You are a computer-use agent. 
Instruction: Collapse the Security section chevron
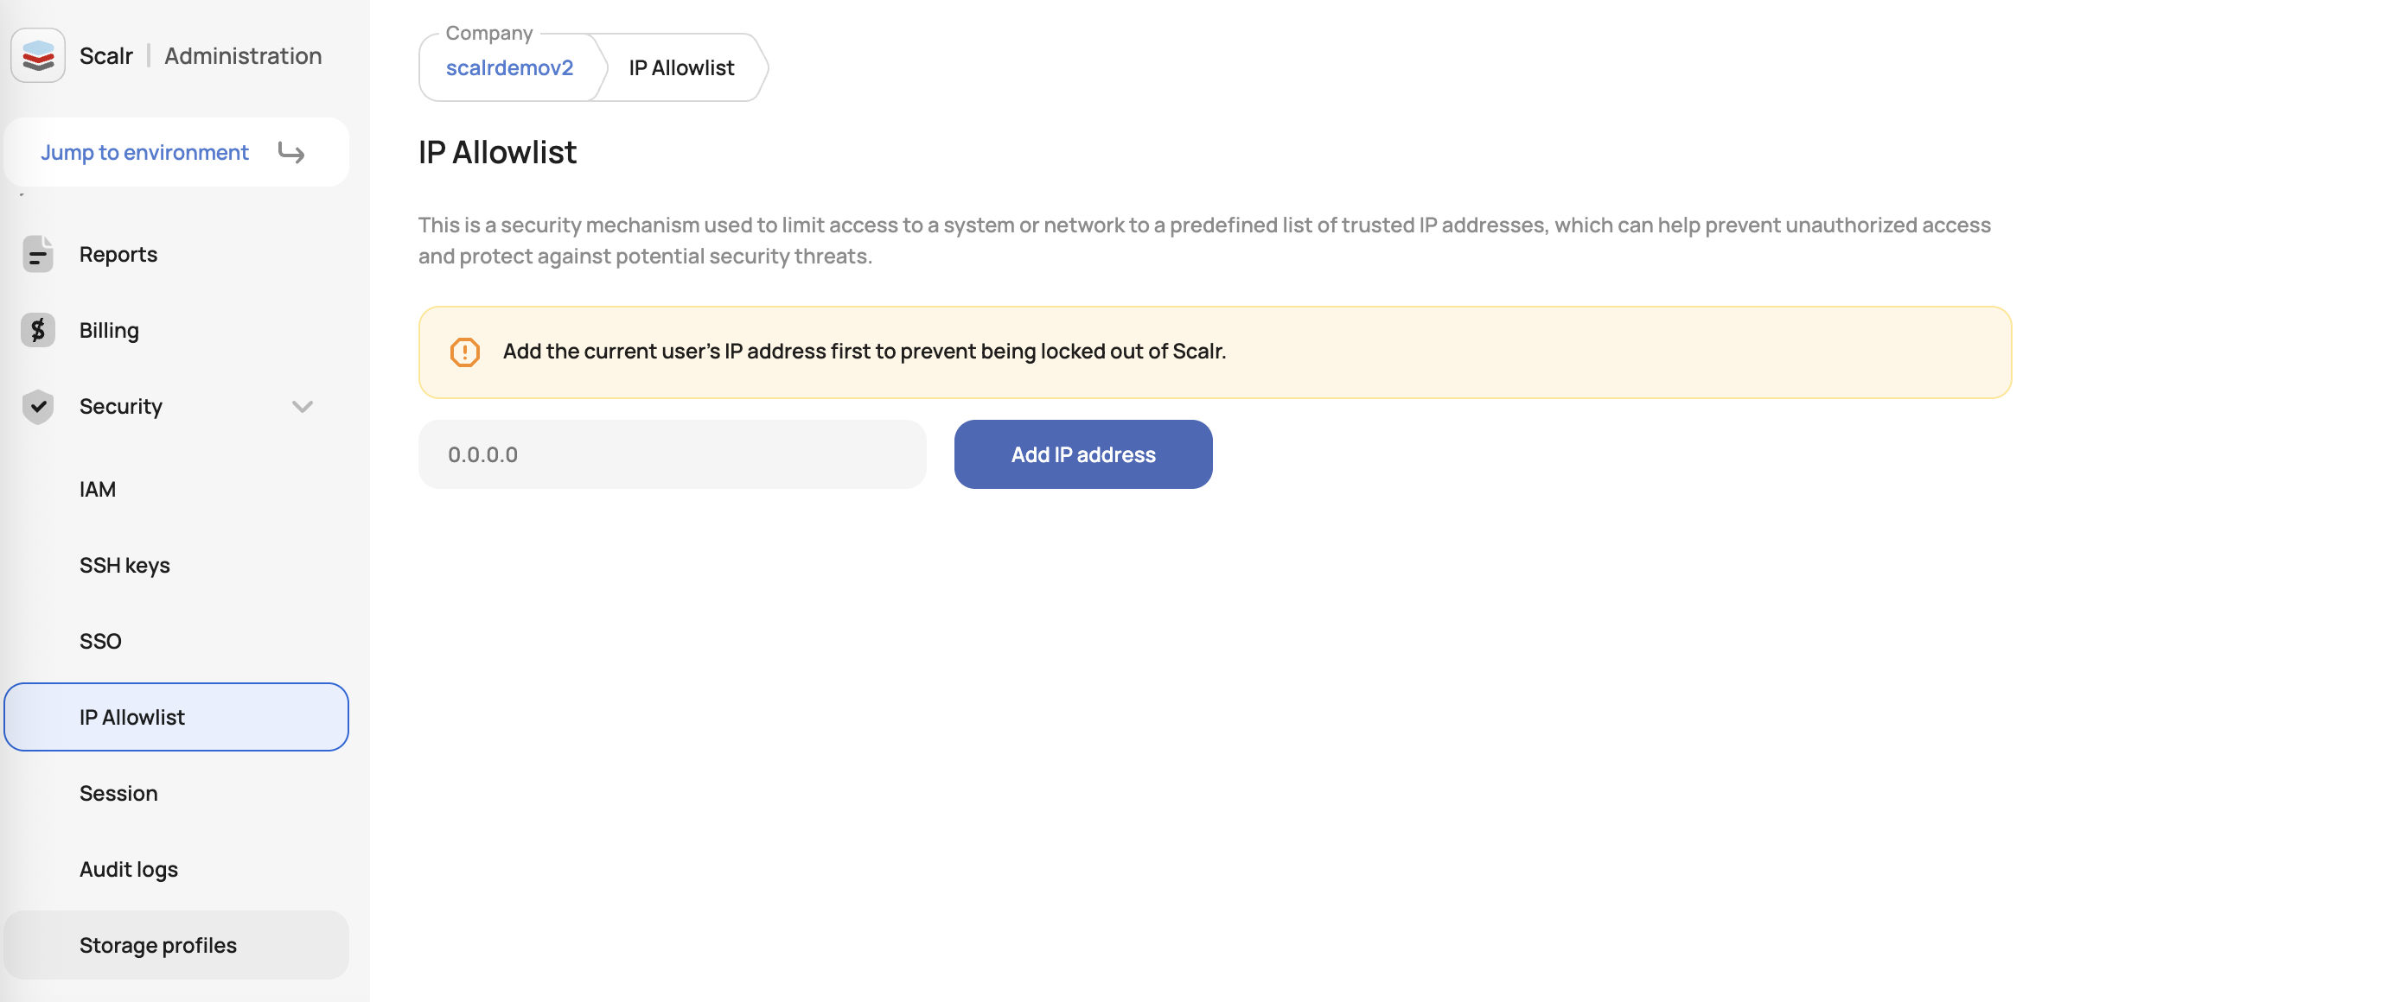[302, 406]
